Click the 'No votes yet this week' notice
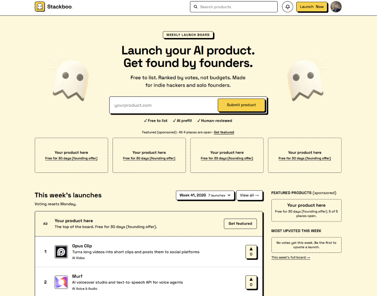 [306, 245]
